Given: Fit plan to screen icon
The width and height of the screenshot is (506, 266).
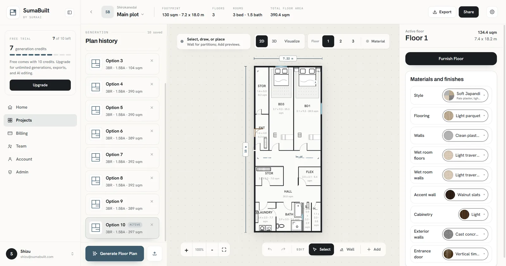Looking at the screenshot, I should click(224, 250).
